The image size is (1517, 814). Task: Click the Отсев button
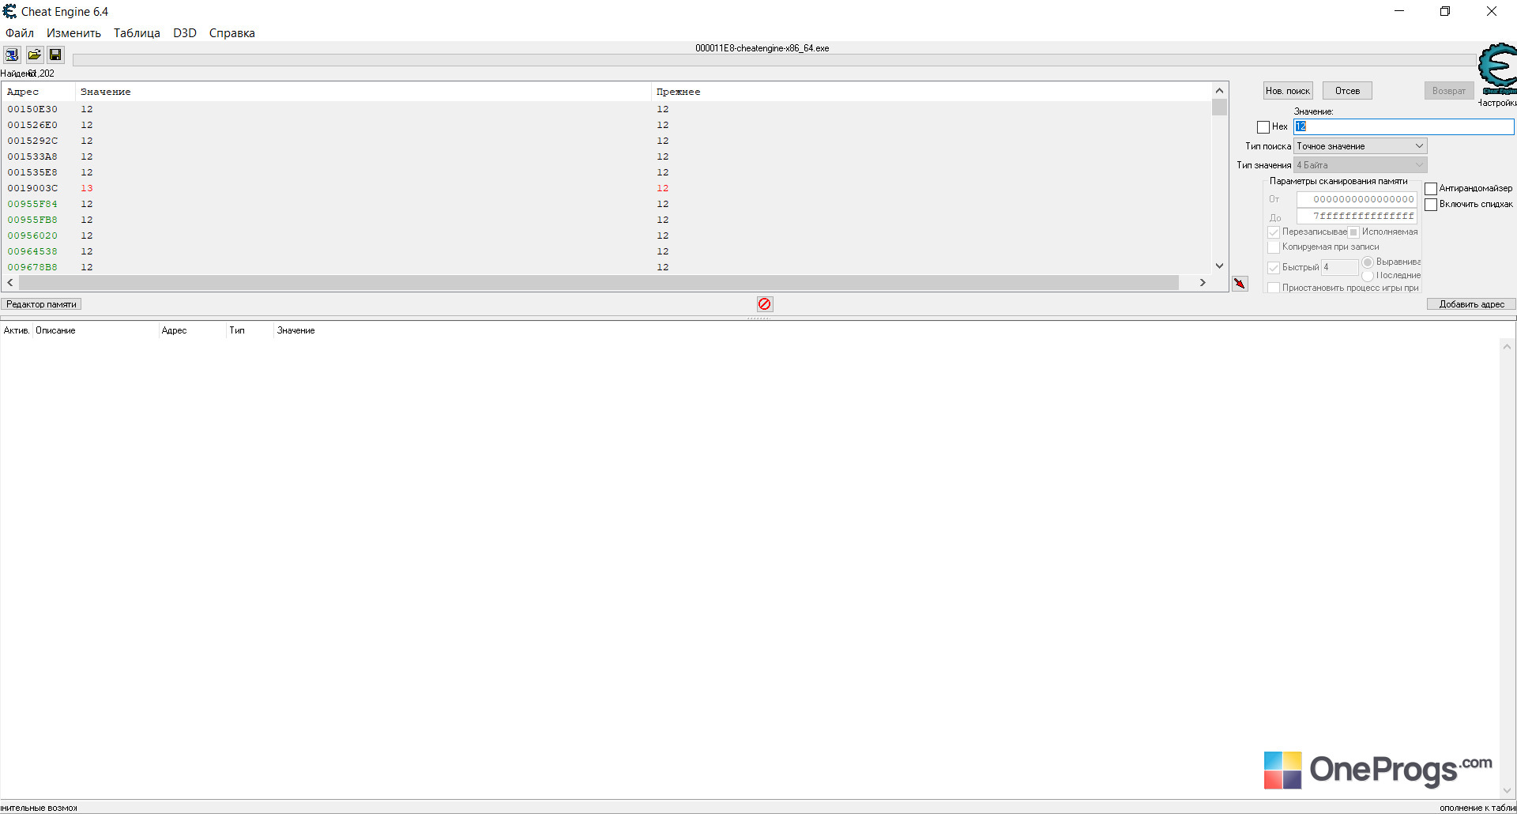pyautogui.click(x=1347, y=91)
